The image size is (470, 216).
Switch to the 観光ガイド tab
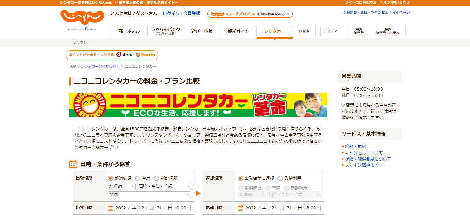pos(238,31)
